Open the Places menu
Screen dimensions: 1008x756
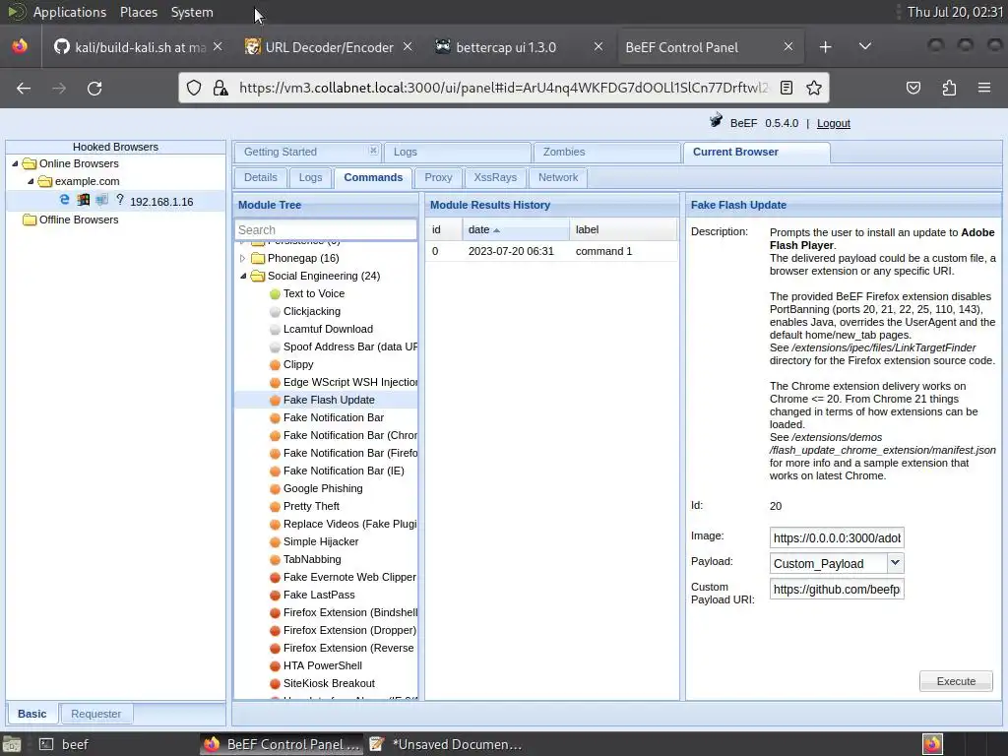(x=138, y=12)
